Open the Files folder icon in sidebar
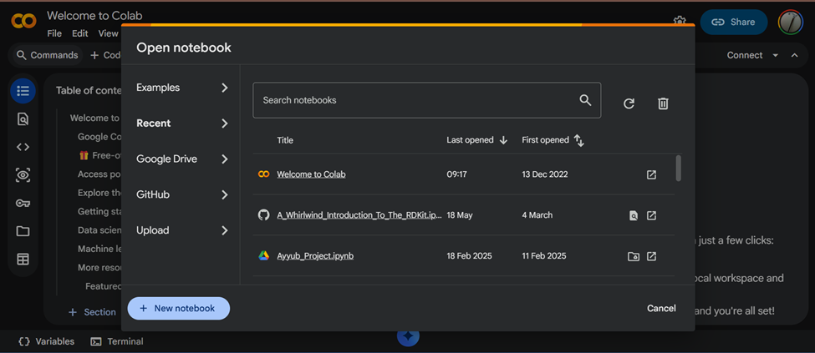The height and width of the screenshot is (353, 815). 23,231
